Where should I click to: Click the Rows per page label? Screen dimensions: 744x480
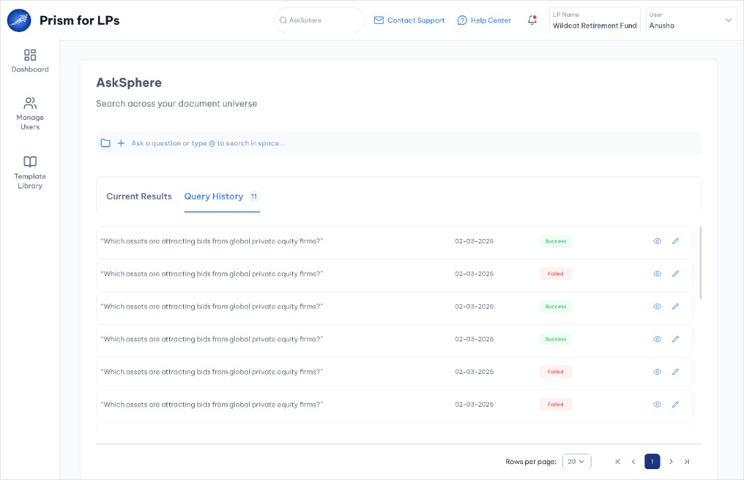pyautogui.click(x=531, y=462)
